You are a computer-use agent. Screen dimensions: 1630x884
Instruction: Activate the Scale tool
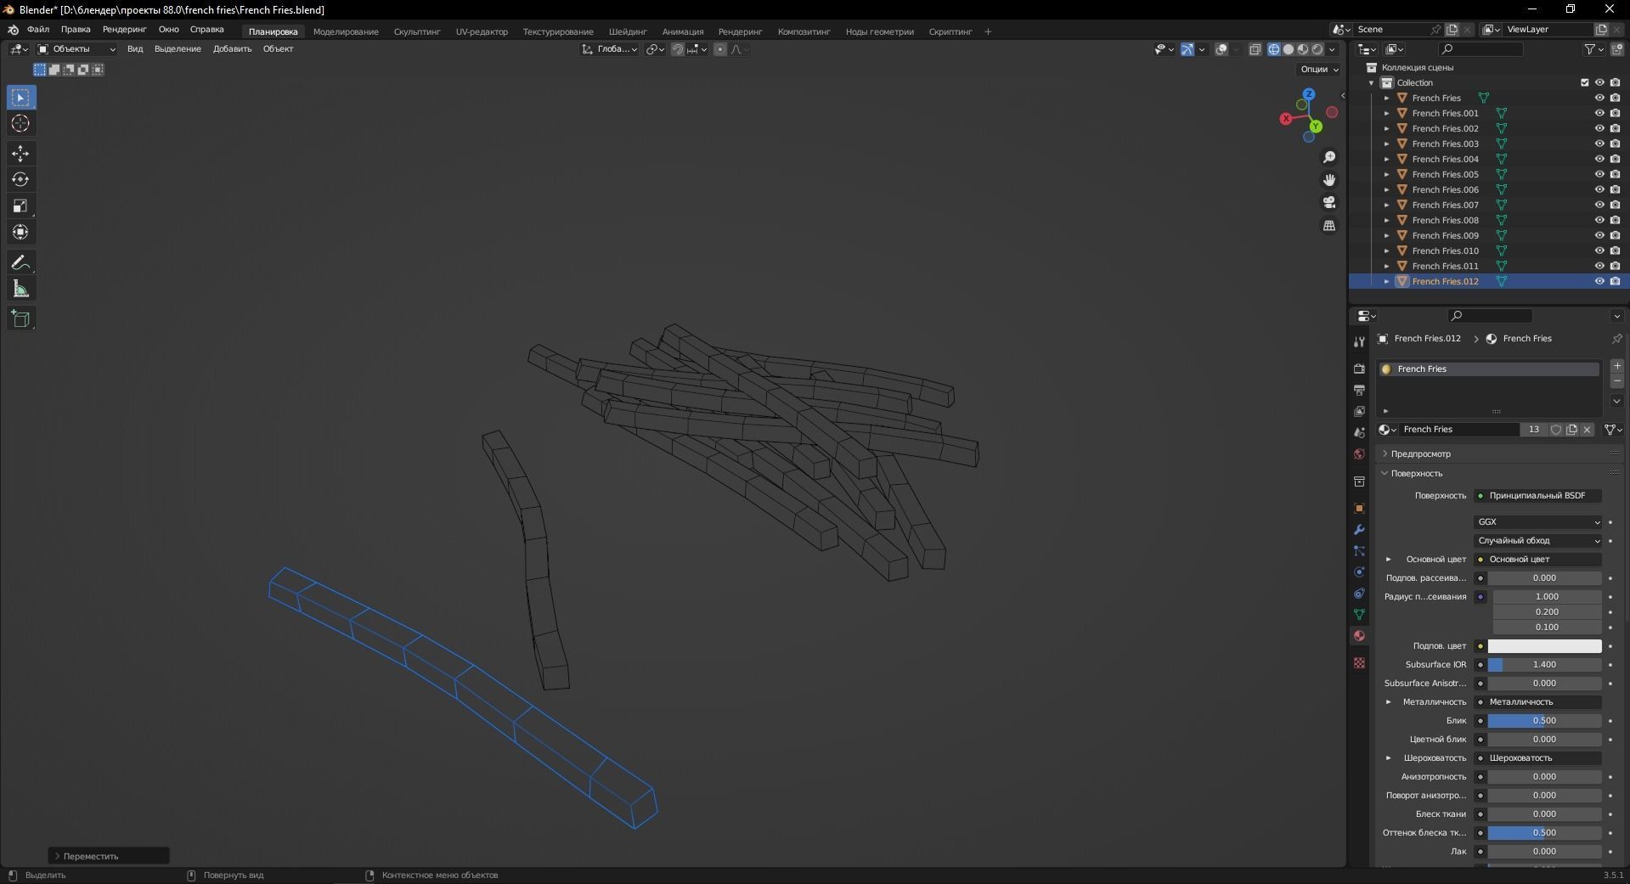pyautogui.click(x=20, y=206)
